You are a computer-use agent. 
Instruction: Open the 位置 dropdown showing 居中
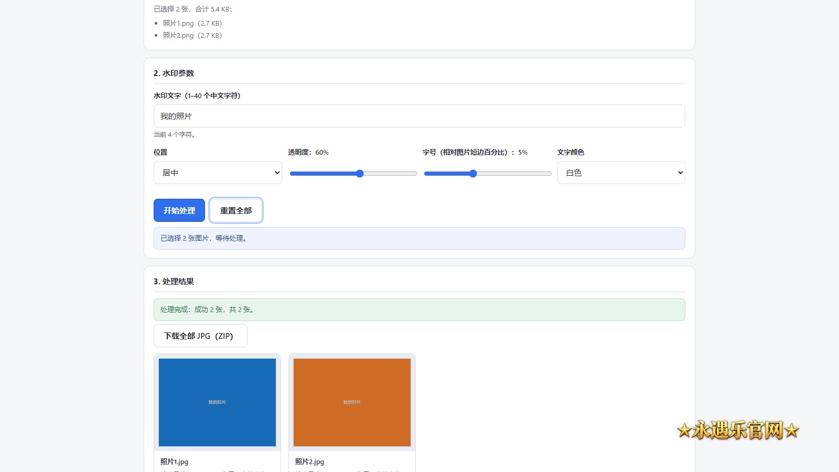pos(218,173)
